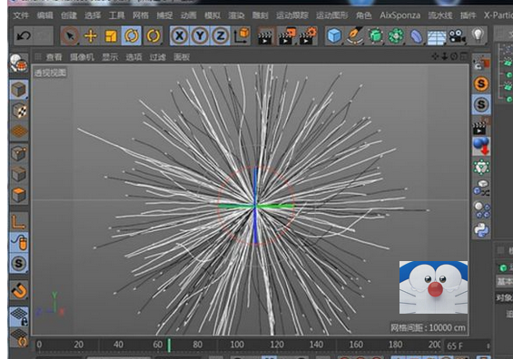Screen dimensions: 513x359
Task: Open the 雕刻 menu
Action: tap(260, 15)
